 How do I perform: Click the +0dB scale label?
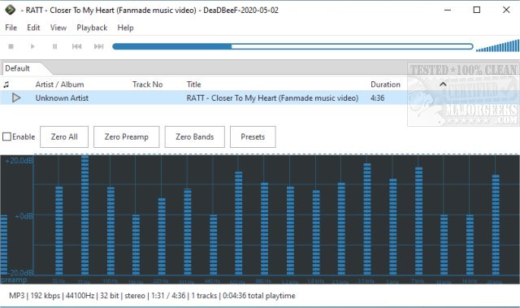click(x=24, y=216)
